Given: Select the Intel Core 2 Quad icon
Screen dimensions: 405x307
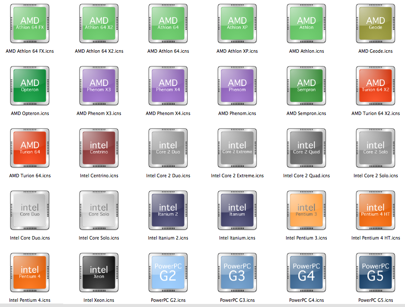Looking at the screenshot, I should click(306, 148).
